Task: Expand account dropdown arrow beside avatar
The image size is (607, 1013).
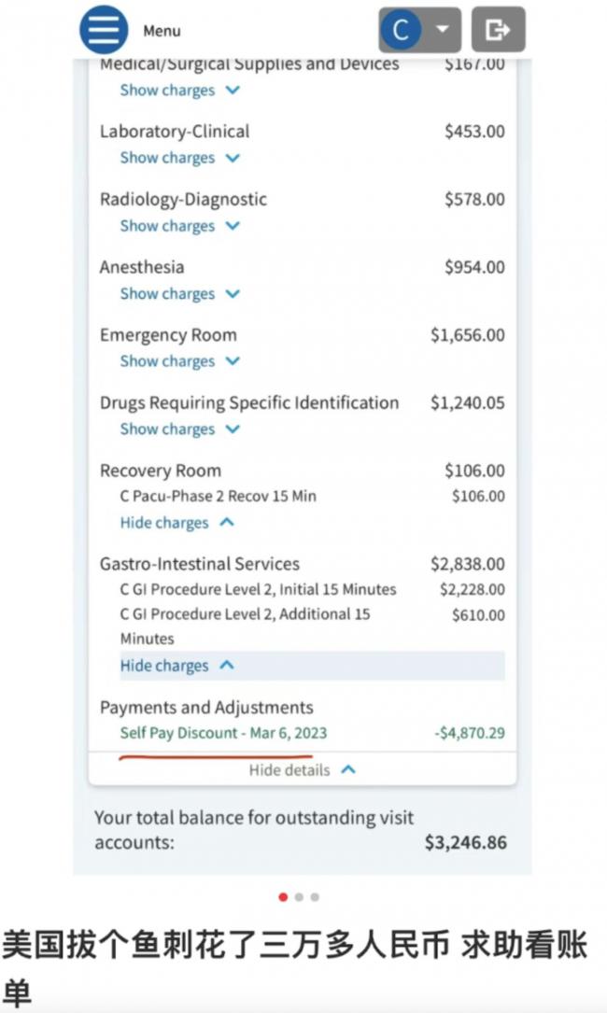Action: (443, 29)
